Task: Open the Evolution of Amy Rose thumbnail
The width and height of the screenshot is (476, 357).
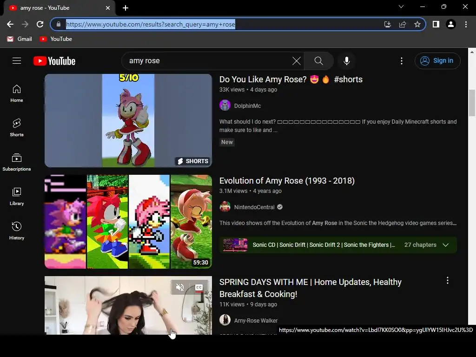Action: 128,222
